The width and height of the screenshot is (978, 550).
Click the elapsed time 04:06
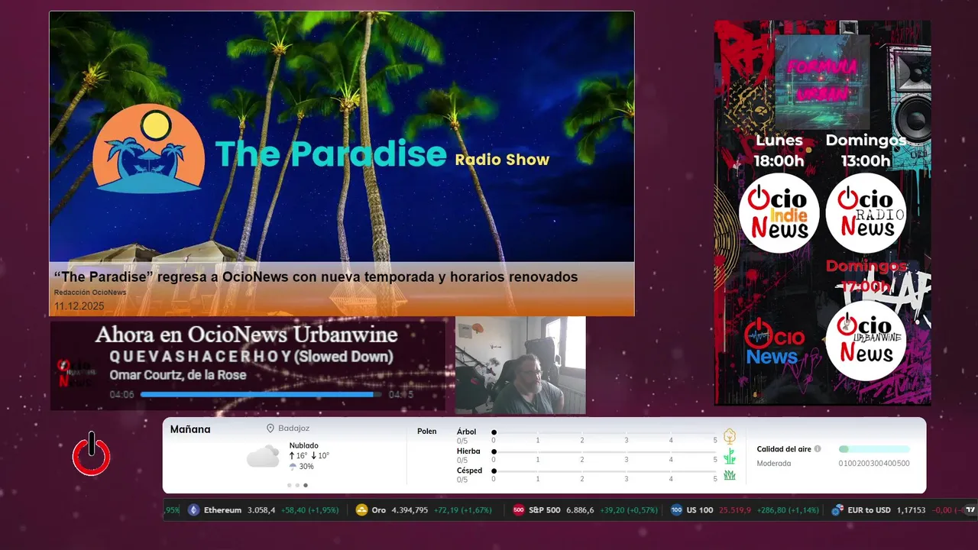[121, 395]
